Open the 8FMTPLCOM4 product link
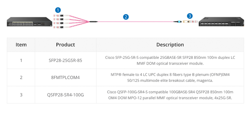 65,78
